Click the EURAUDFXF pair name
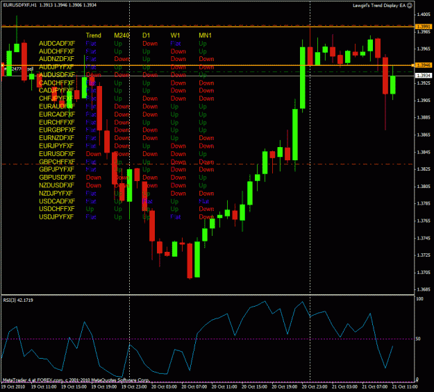Image resolution: width=434 pixels, height=392 pixels. tap(57, 106)
